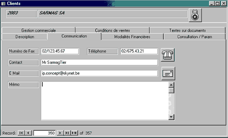Screen dimensions: 228x138
Task: Open the Modalités Financières tab
Action: coord(132,37)
